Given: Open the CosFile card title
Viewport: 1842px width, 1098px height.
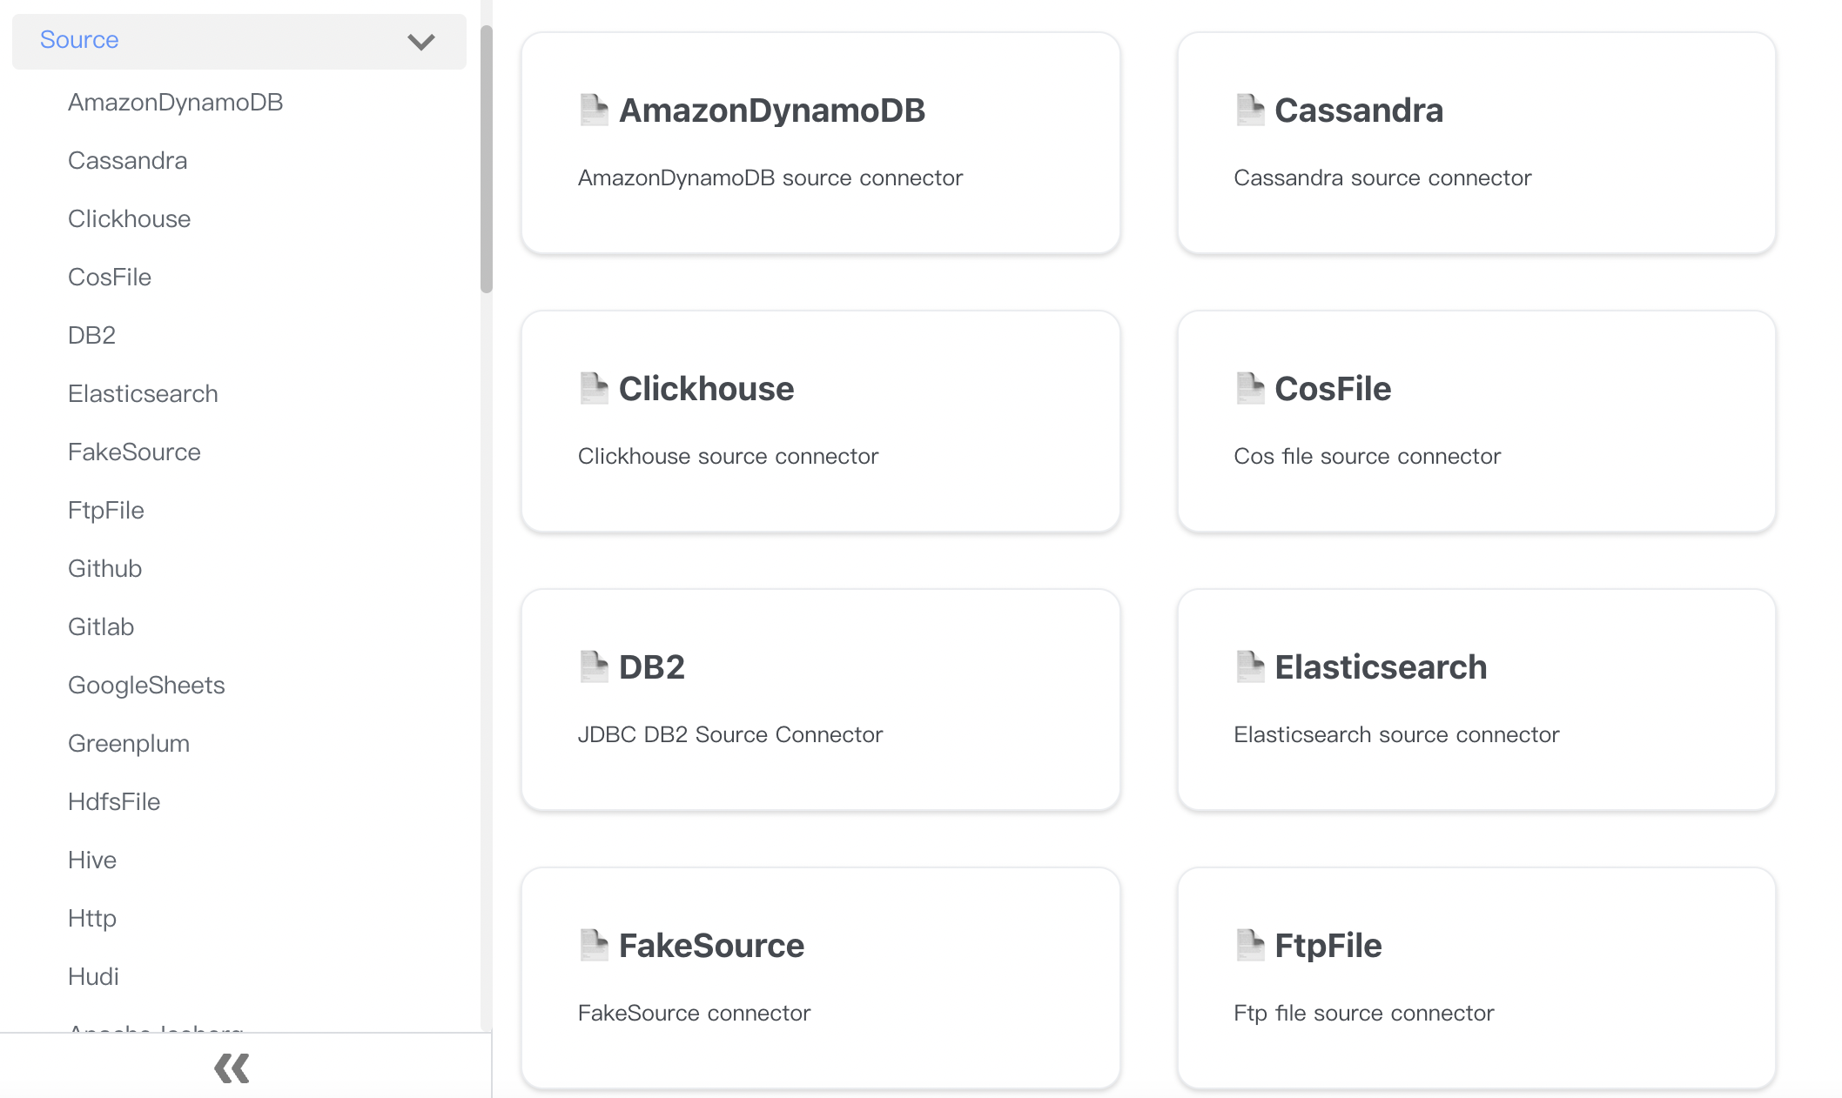Looking at the screenshot, I should point(1333,389).
